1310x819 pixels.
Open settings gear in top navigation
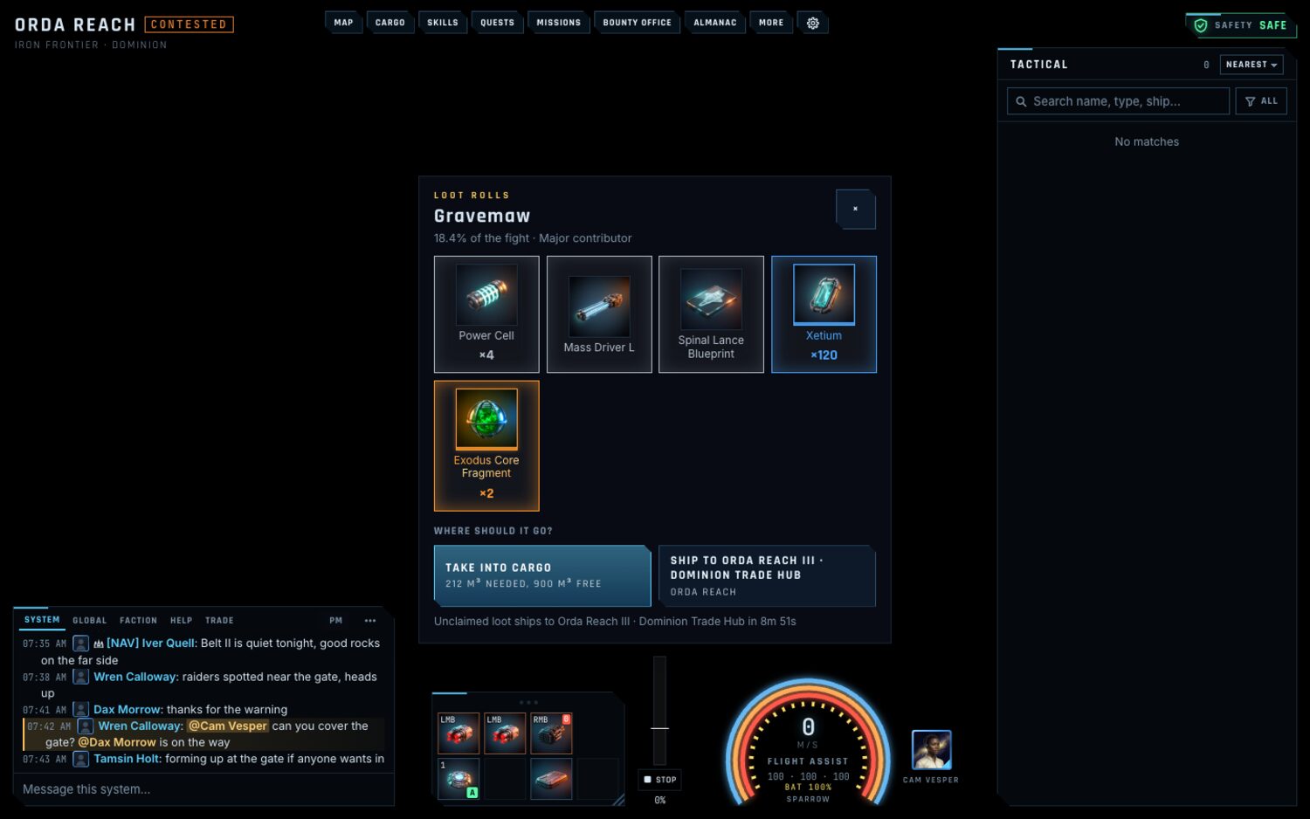point(812,23)
